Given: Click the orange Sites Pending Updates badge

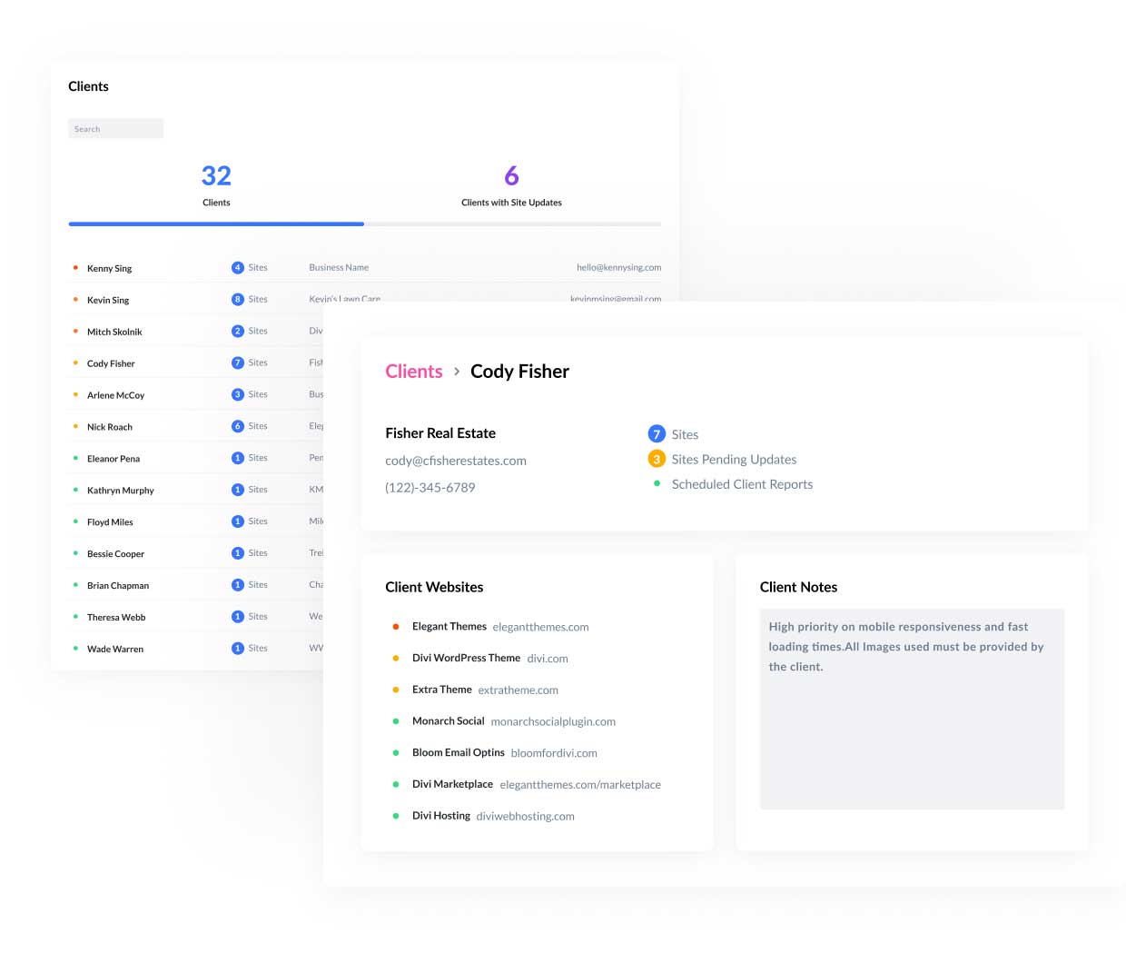Looking at the screenshot, I should (657, 459).
